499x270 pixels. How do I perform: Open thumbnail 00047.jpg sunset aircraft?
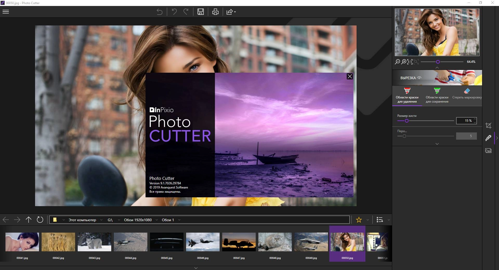coord(239,242)
